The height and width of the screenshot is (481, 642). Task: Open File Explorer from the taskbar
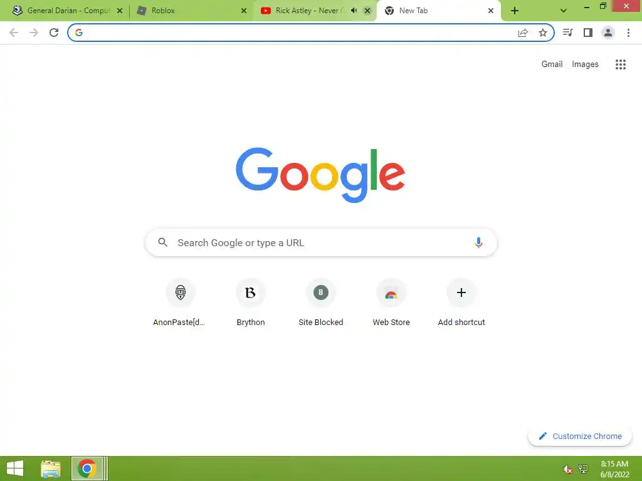tap(51, 468)
